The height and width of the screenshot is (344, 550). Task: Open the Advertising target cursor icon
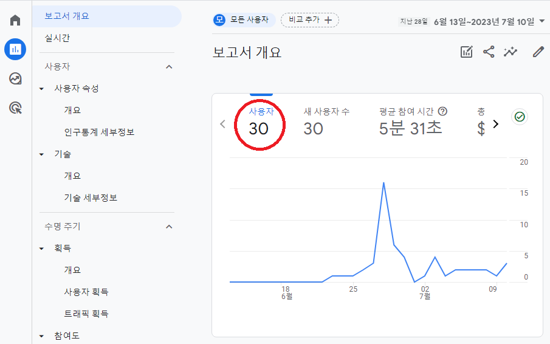[x=15, y=108]
